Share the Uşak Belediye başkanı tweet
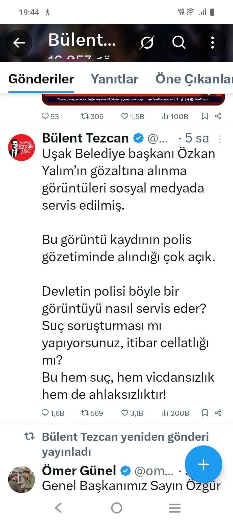Image resolution: width=233 pixels, height=522 pixels. (x=218, y=413)
